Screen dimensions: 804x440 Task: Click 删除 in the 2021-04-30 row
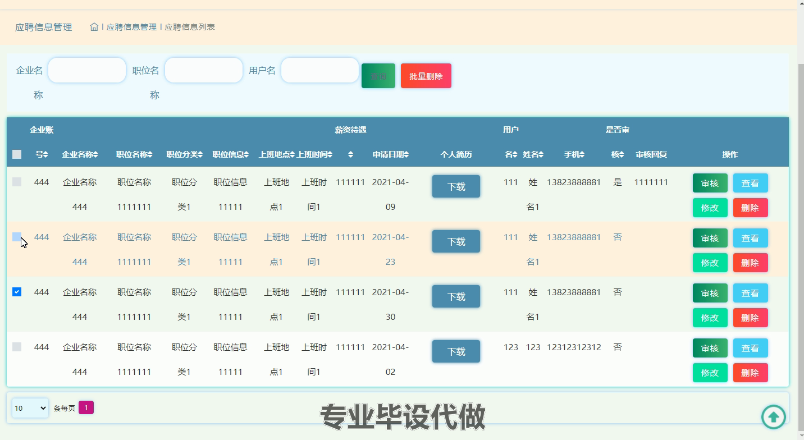coord(751,318)
